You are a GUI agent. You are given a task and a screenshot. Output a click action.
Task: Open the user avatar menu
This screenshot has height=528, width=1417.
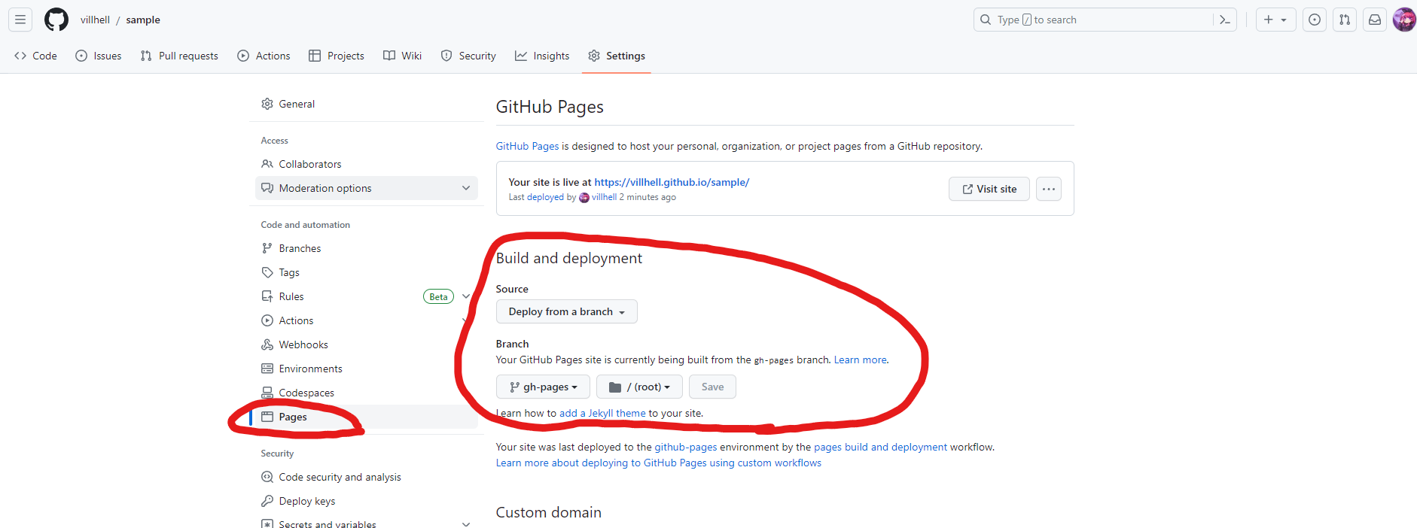click(1404, 20)
